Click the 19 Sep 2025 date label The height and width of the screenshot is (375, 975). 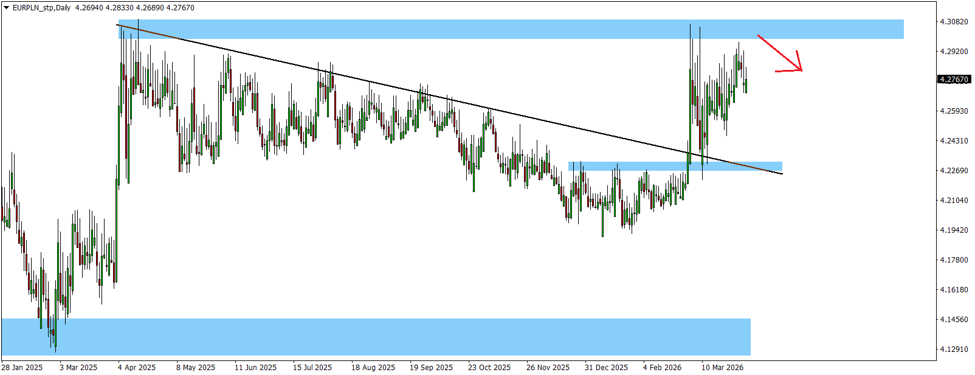point(431,368)
